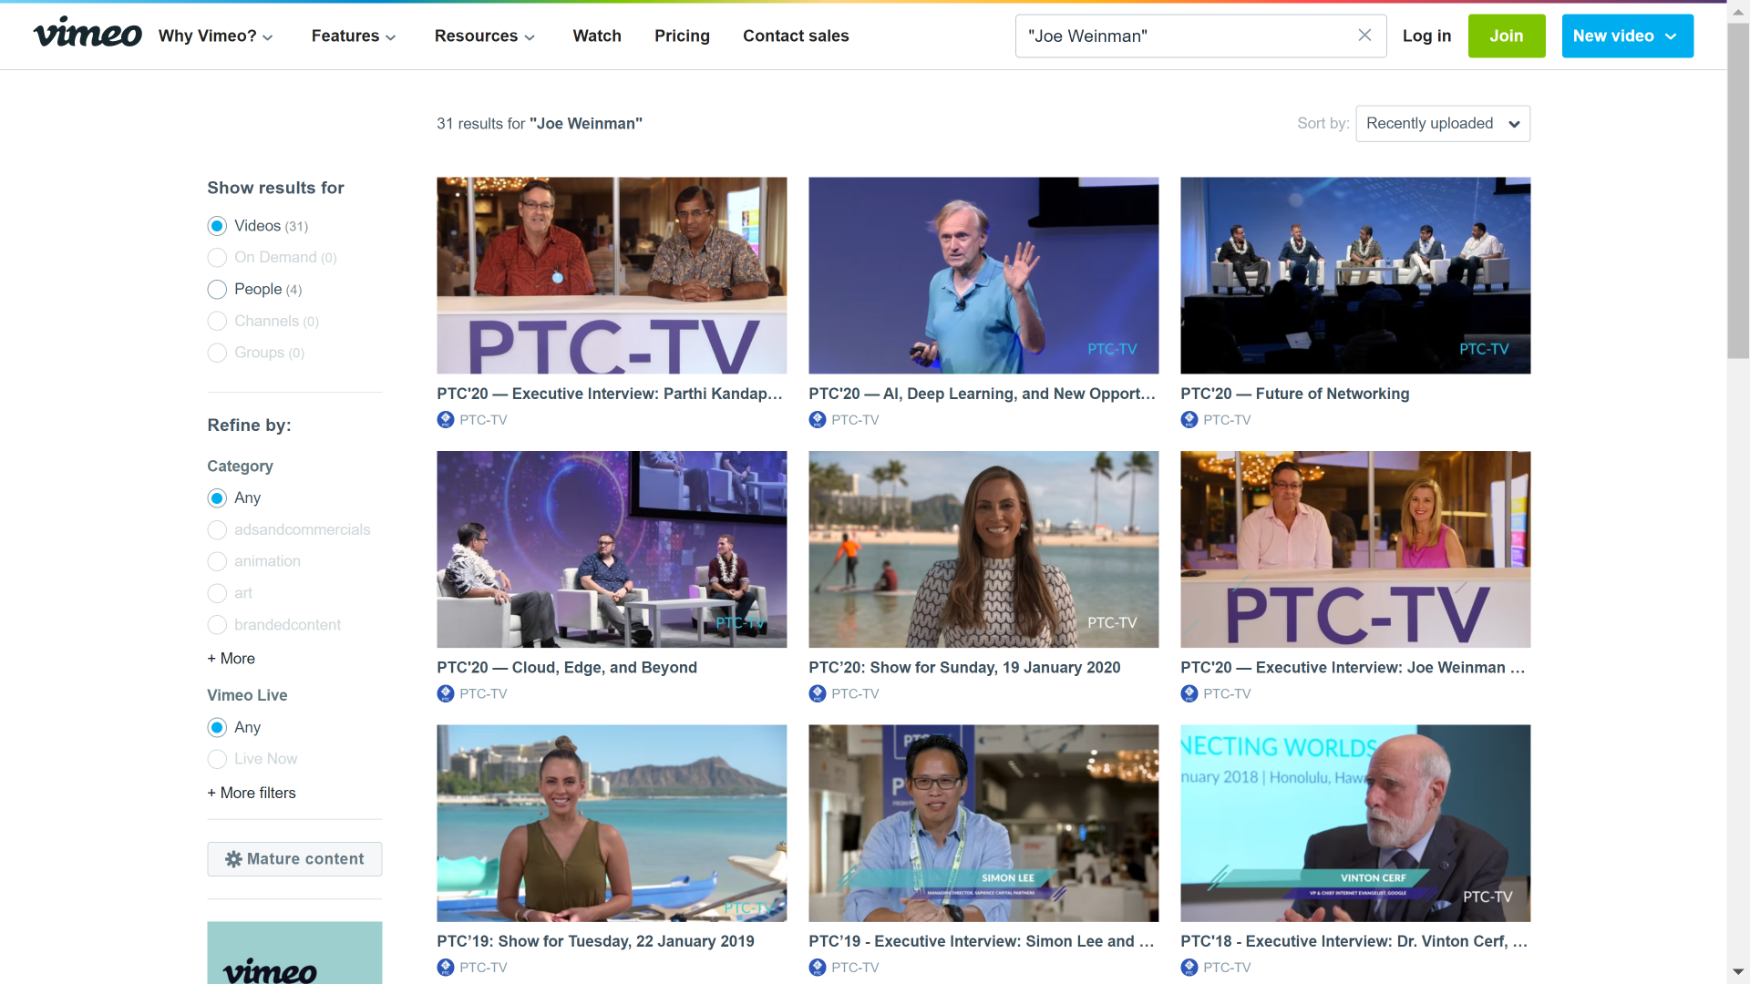1750x984 pixels.
Task: Click the Log in link
Action: tap(1426, 36)
